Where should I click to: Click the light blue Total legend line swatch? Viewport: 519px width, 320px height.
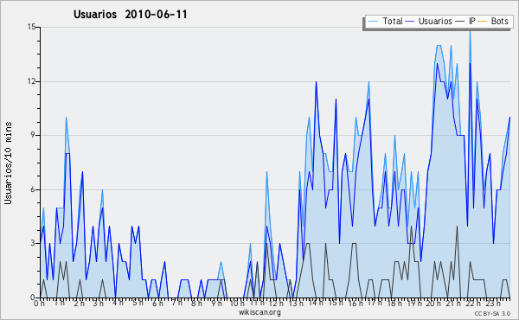click(374, 22)
